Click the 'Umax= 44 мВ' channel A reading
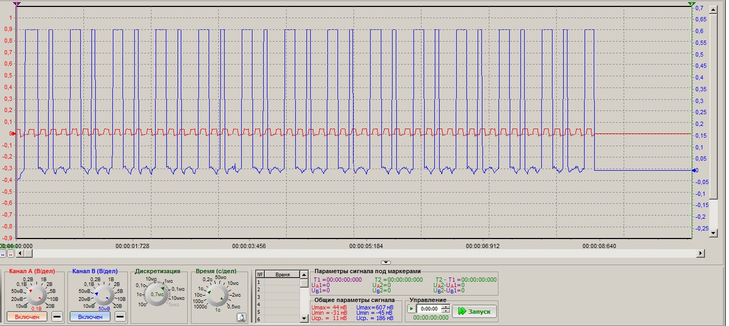The width and height of the screenshot is (729, 326). [x=329, y=308]
